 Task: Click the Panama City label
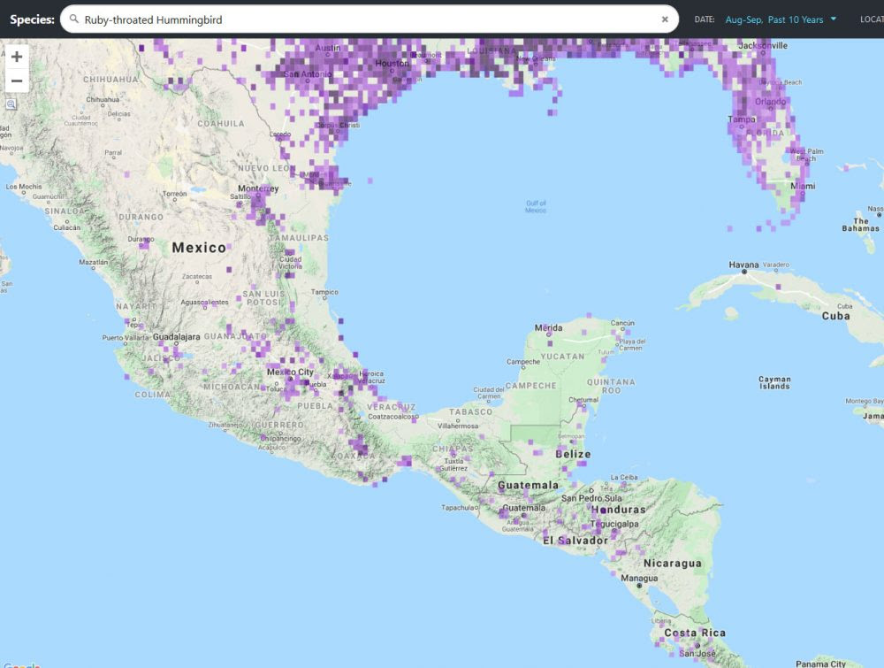pyautogui.click(x=820, y=664)
